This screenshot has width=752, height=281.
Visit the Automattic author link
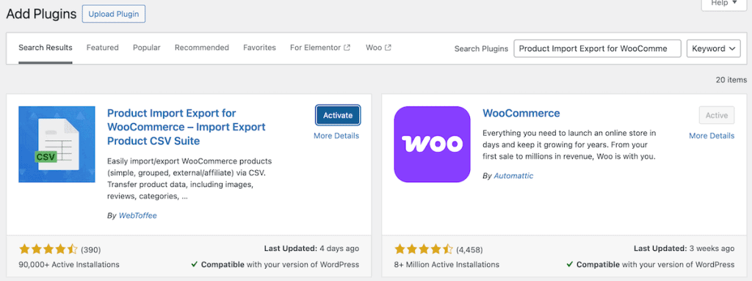[513, 176]
